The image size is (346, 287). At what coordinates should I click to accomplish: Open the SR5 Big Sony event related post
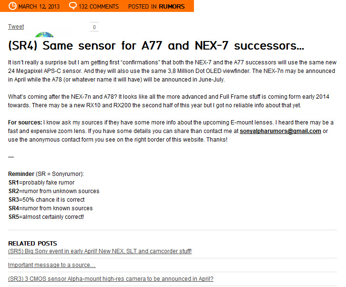tap(100, 251)
